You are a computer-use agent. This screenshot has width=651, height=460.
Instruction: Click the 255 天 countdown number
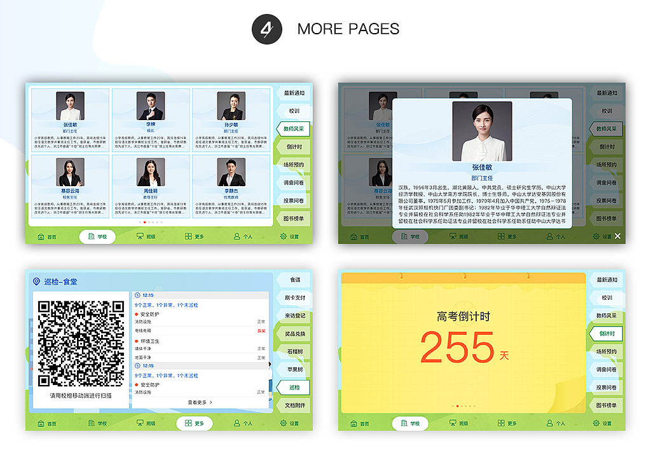pos(464,347)
